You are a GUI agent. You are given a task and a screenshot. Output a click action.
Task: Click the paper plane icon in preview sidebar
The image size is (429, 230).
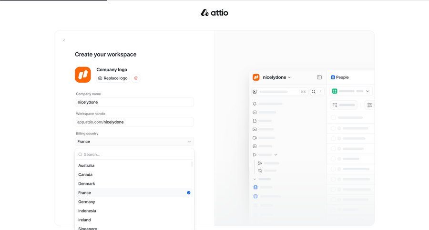260,163
